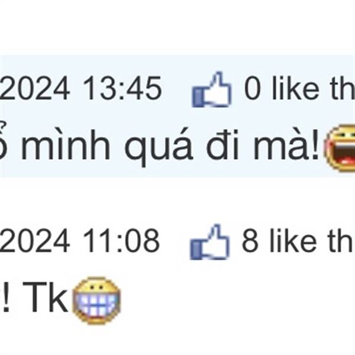Screen dimensions: 355x355
Task: Click the big-teeth grinning emoji after Tk
Action: point(96,301)
